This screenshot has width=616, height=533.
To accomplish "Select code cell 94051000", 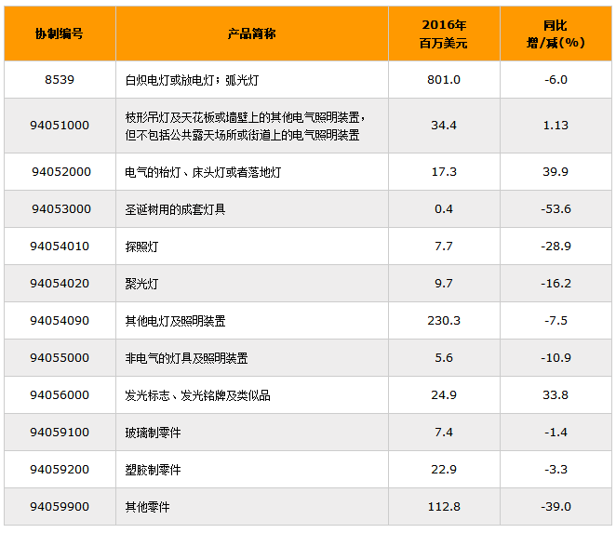I will coord(60,126).
